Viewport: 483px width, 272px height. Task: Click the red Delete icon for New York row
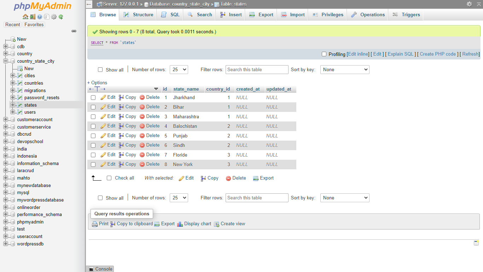click(142, 164)
